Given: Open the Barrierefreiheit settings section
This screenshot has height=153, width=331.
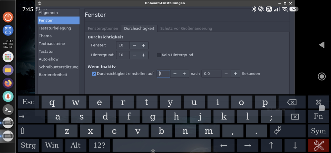Looking at the screenshot, I should (53, 75).
